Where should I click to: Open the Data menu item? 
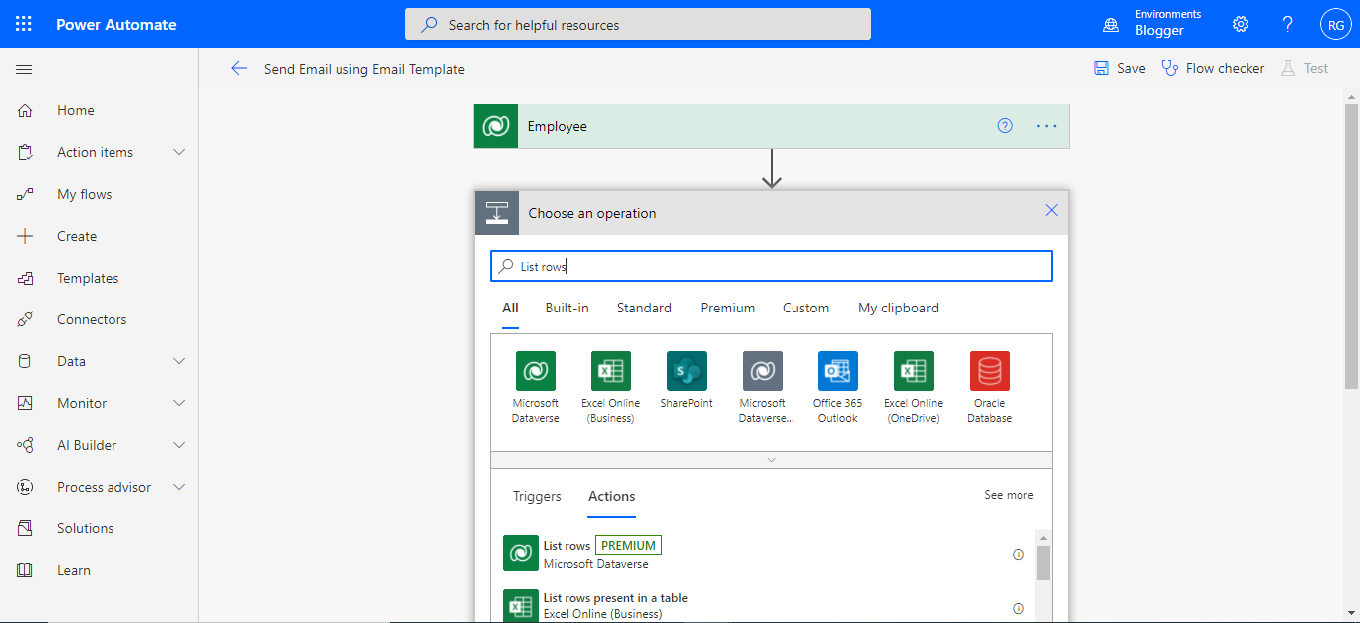click(100, 361)
